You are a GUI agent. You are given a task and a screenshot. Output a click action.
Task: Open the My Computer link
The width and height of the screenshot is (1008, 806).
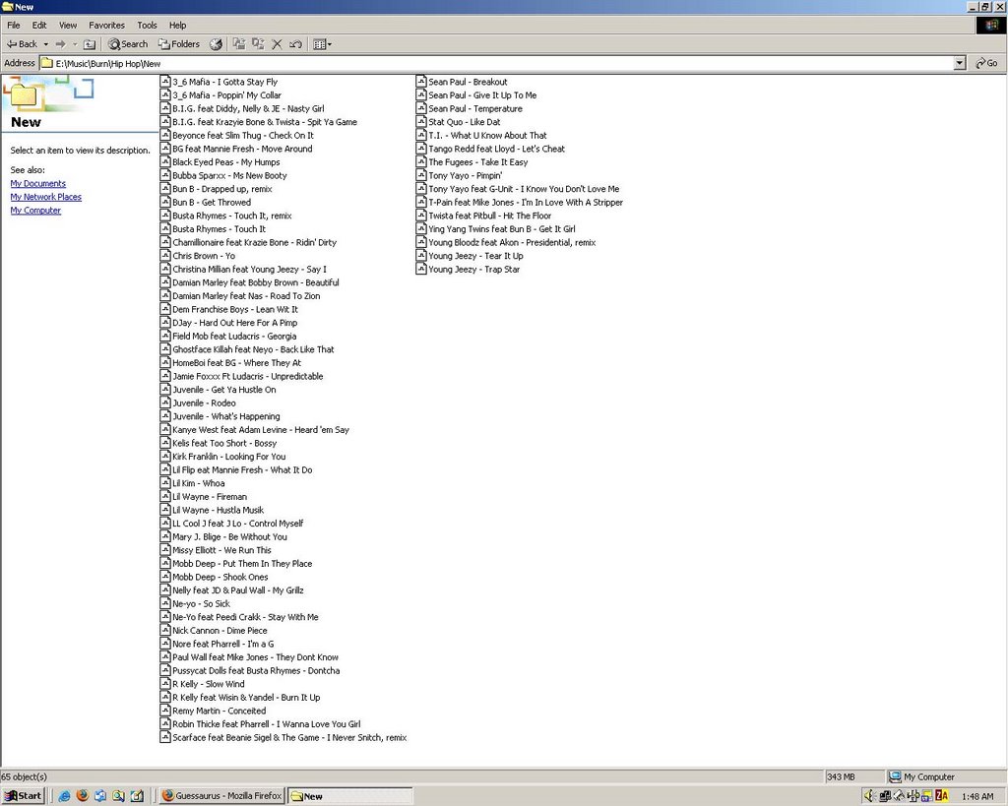point(35,211)
